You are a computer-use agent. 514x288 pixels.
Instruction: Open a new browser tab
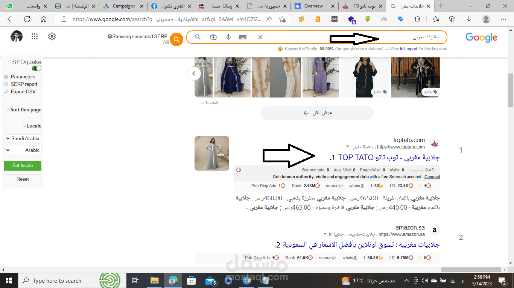[x=441, y=6]
